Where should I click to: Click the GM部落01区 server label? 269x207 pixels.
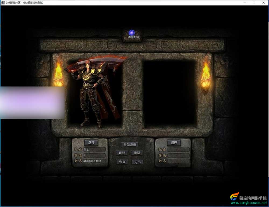[134, 37]
